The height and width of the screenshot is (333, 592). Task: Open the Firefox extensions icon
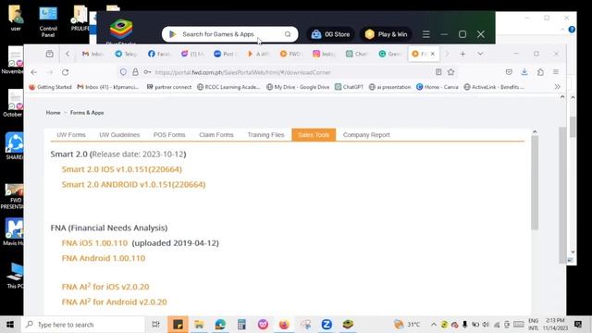[x=540, y=72]
